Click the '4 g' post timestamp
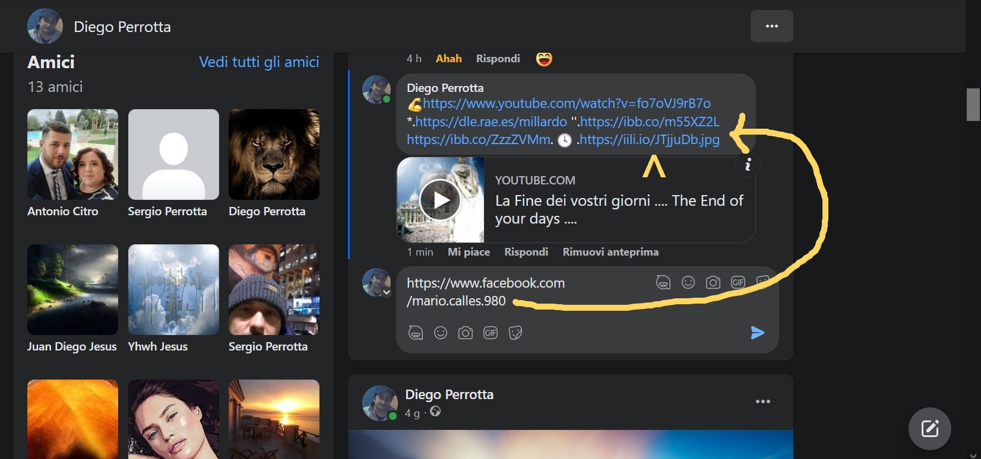The height and width of the screenshot is (459, 981). coord(413,413)
